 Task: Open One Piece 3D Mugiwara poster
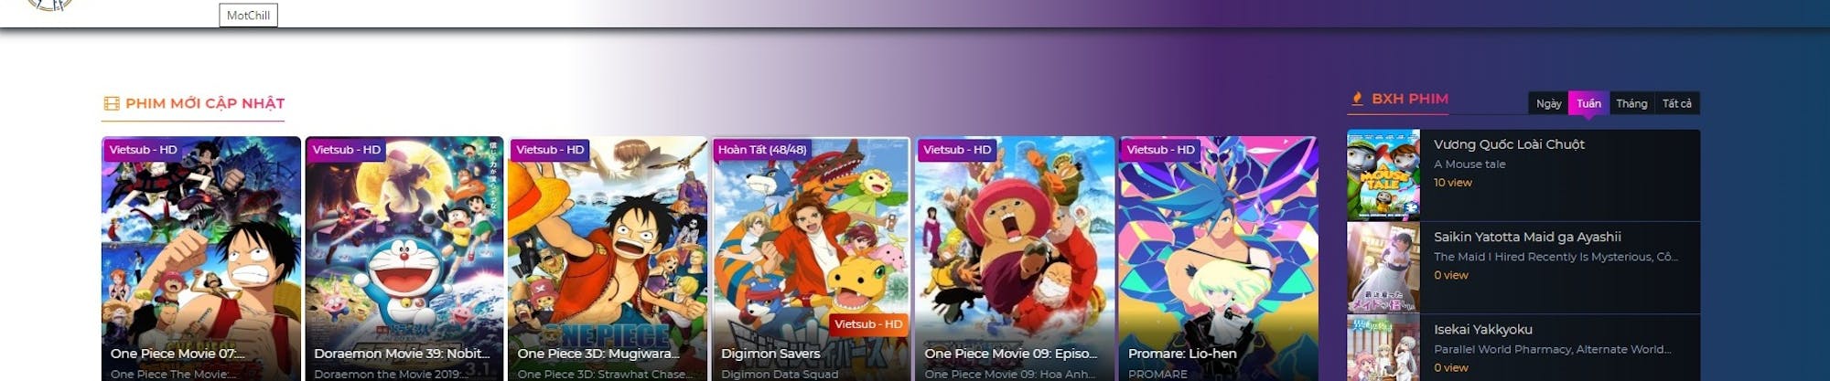[608, 259]
